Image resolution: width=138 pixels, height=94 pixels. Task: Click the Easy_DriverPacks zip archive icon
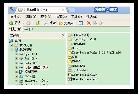click(x=69, y=75)
